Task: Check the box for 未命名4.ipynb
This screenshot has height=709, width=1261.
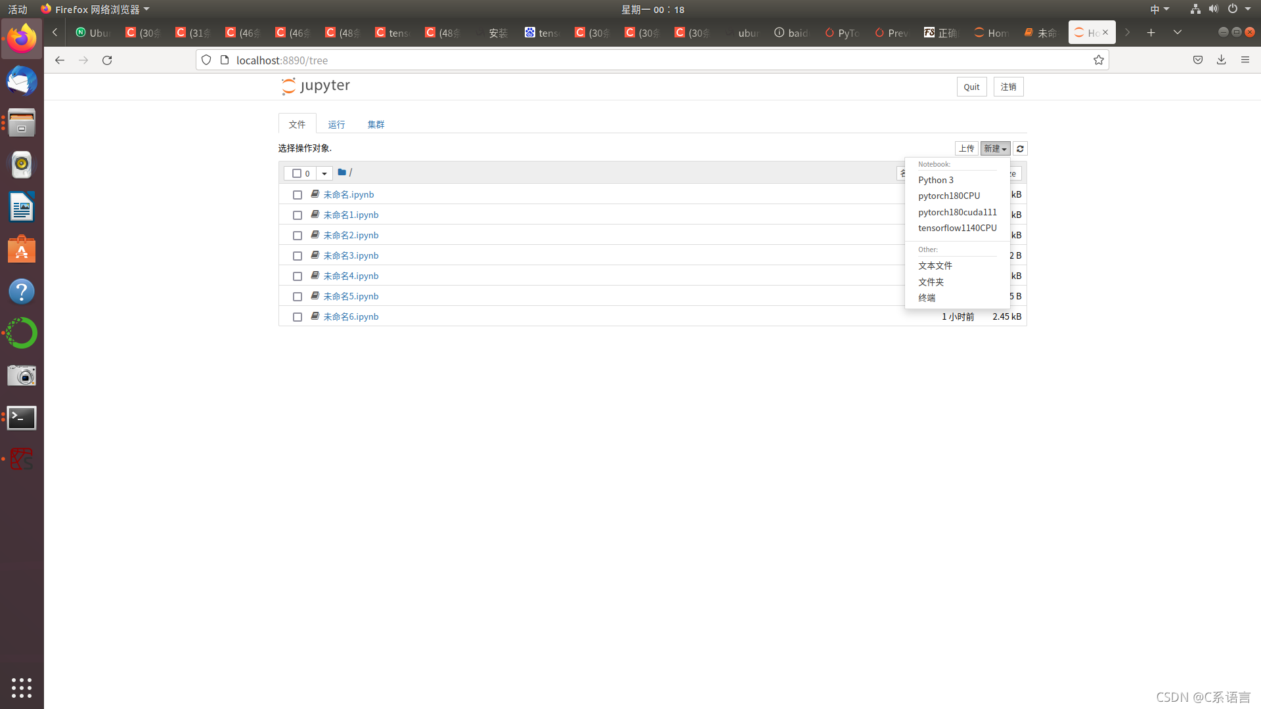Action: point(298,276)
